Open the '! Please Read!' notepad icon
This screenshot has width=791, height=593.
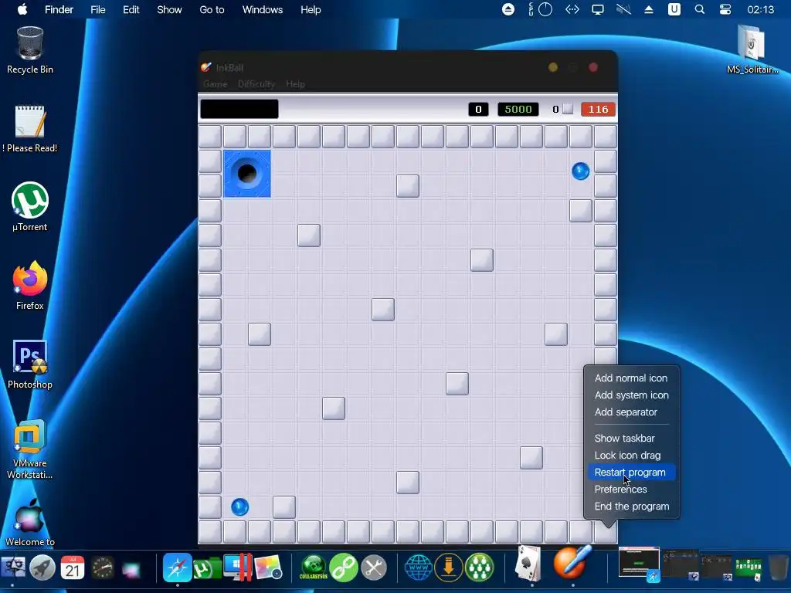(x=30, y=129)
